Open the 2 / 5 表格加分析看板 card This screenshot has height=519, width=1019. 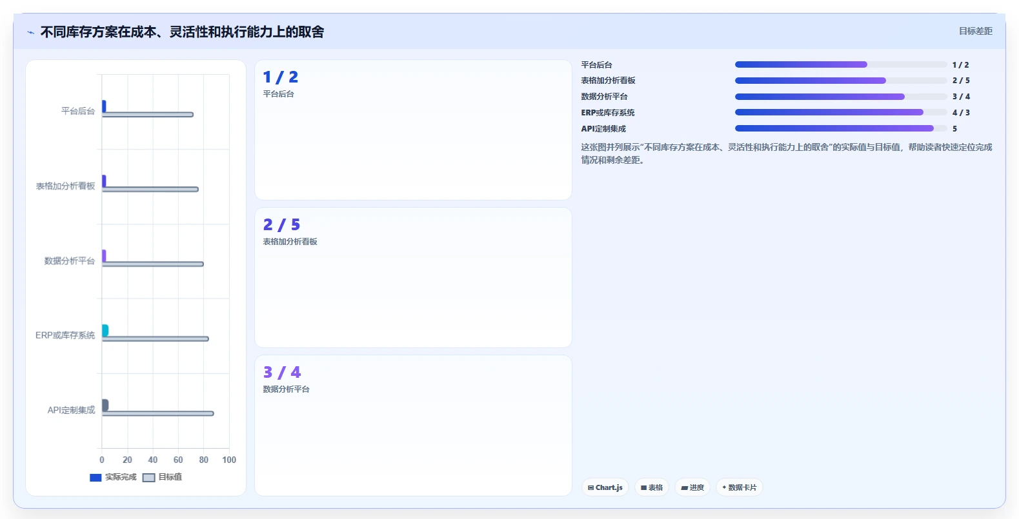(x=413, y=277)
